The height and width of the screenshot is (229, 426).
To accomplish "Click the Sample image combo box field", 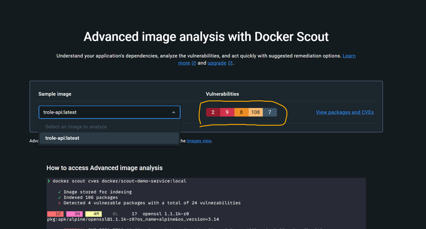I will pos(109,112).
